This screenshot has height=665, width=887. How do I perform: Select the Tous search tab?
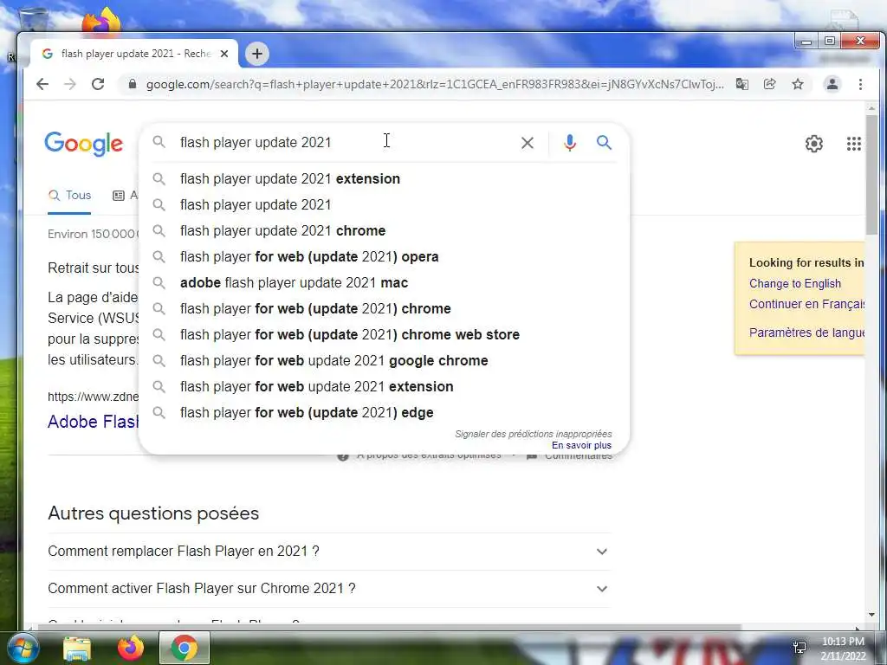click(x=69, y=196)
